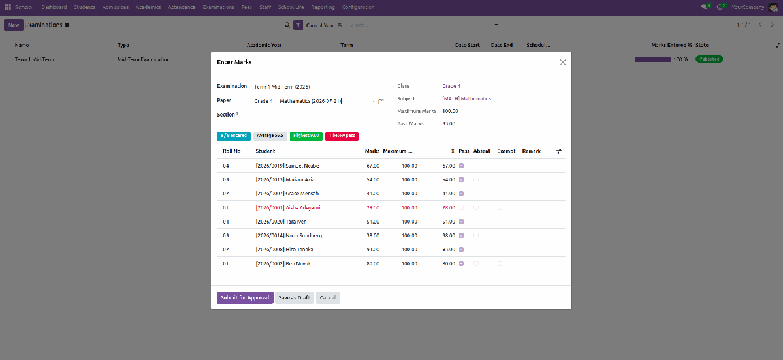Screen dimensions: 783x360
Task: Toggle Pass checkbox for Aisha Adeyemi
Action: 462,207
